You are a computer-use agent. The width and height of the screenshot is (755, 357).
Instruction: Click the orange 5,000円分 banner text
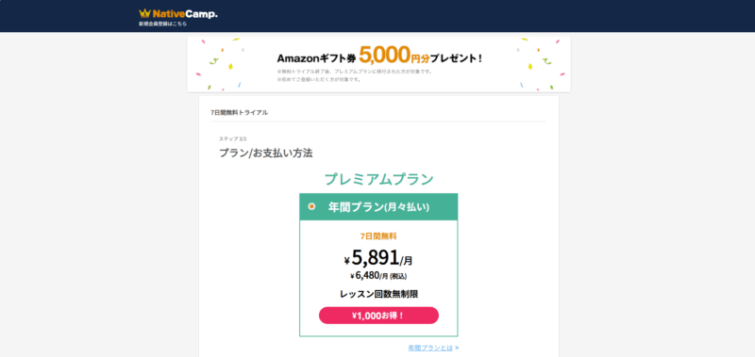(x=394, y=56)
